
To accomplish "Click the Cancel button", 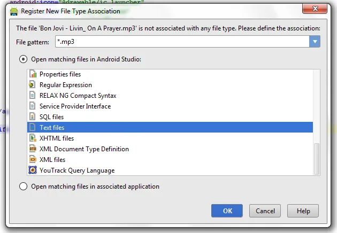I will pos(265,211).
